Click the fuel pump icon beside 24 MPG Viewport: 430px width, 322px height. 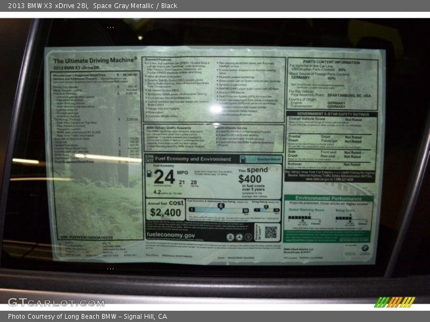(x=150, y=173)
